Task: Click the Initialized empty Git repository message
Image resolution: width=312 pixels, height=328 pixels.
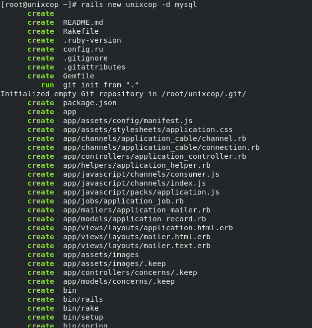Action: click(123, 94)
